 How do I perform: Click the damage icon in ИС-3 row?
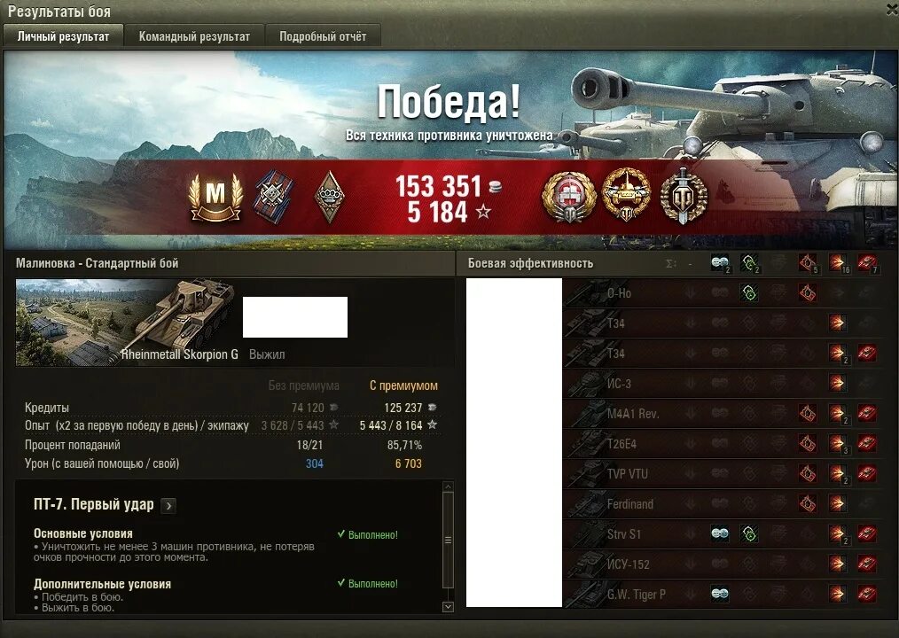(x=837, y=383)
